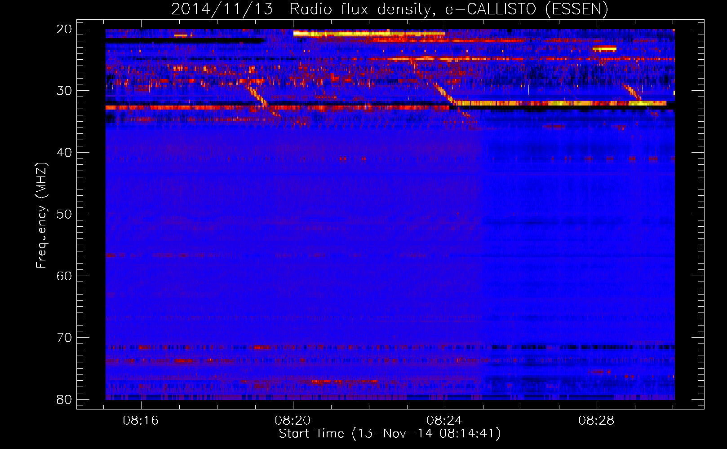Click the 40 MHz frequency tick label
727x449 pixels.
pyautogui.click(x=64, y=153)
